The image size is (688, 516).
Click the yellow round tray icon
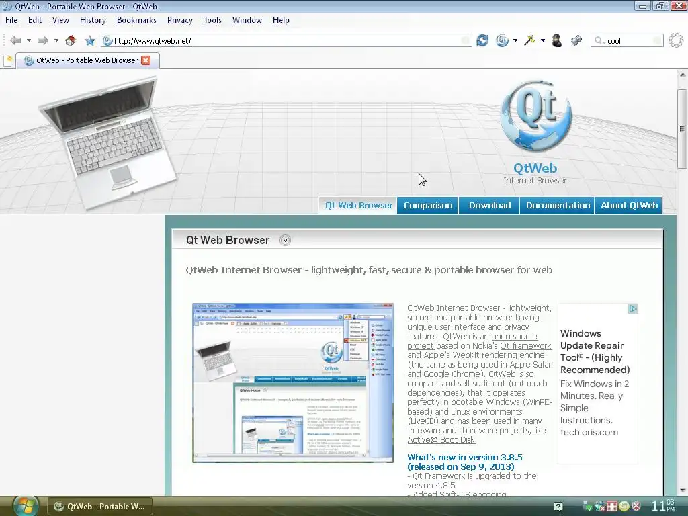[x=624, y=507]
